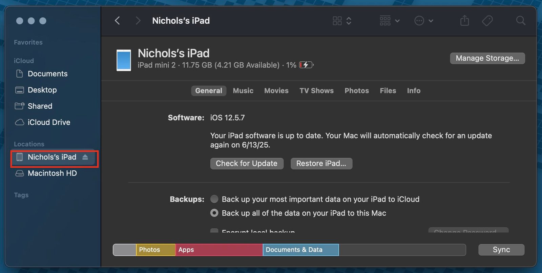Click Photos segment in storage bar
Screen dimensions: 542x273
click(x=156, y=250)
